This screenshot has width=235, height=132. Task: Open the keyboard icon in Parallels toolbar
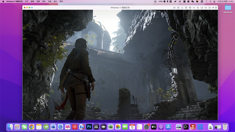(x=174, y=8)
